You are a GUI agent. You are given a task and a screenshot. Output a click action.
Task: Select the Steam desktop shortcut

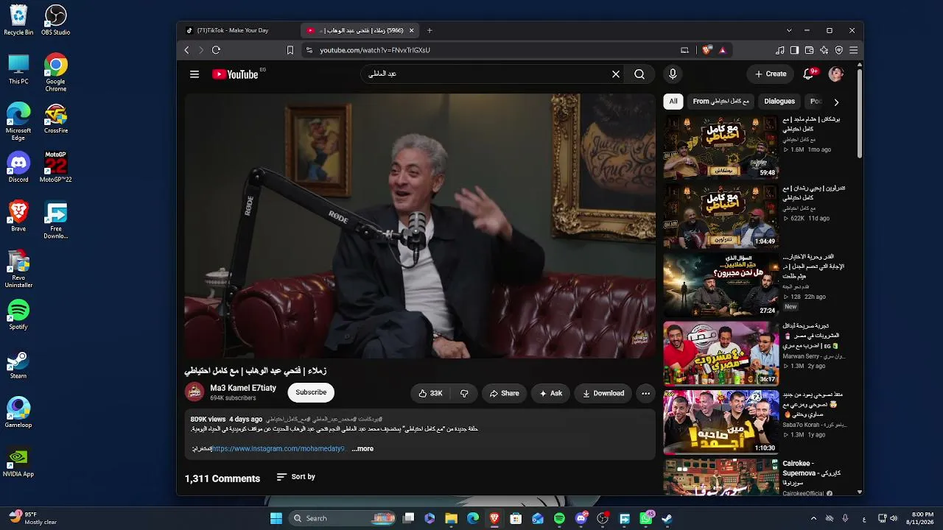click(x=18, y=364)
